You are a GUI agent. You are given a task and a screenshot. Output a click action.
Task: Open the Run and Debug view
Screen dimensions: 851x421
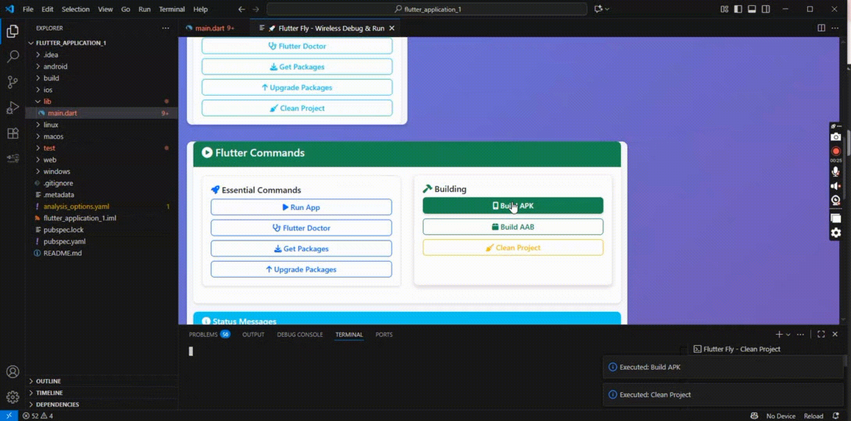(12, 108)
